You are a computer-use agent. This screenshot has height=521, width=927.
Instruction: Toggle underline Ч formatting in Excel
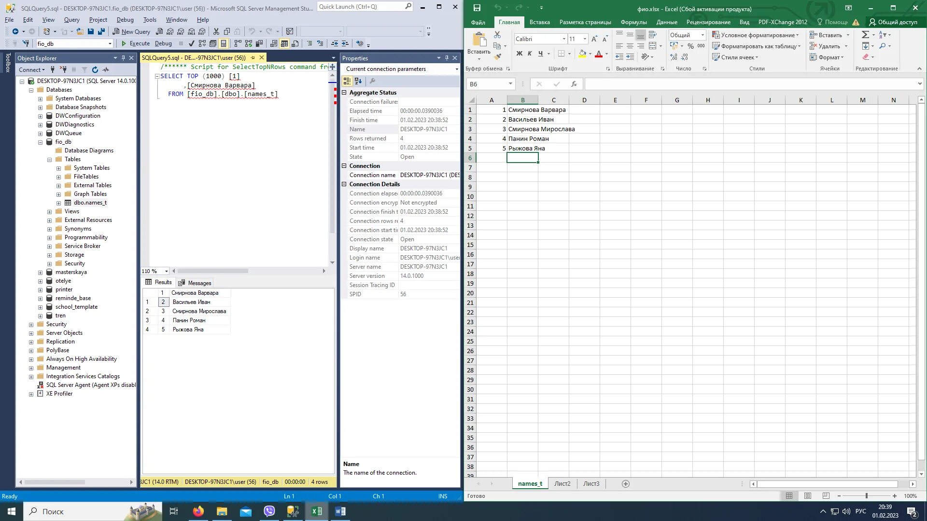coord(540,54)
